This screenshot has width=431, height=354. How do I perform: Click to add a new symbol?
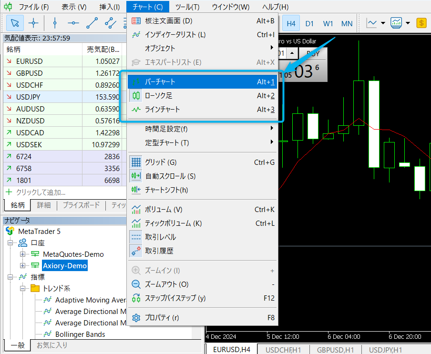tap(41, 192)
